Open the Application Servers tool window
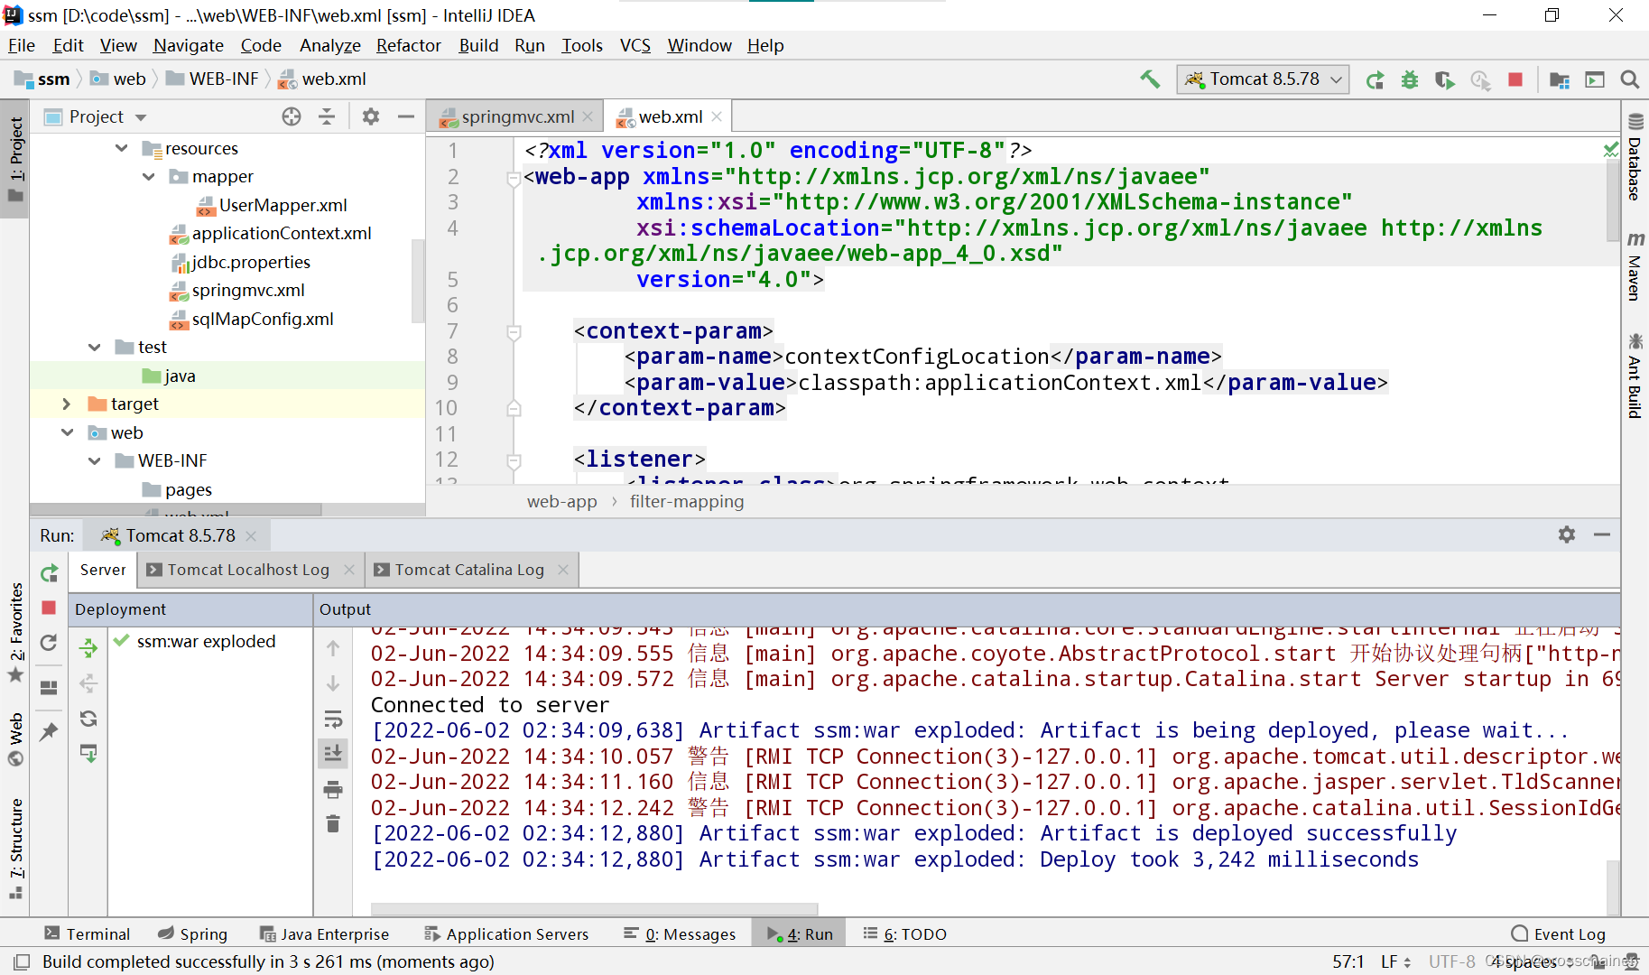The height and width of the screenshot is (975, 1649). point(506,934)
